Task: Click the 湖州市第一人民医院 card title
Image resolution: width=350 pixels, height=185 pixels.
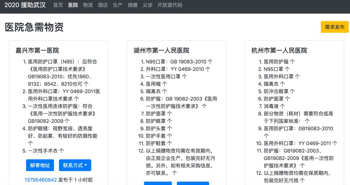Action: click(161, 50)
